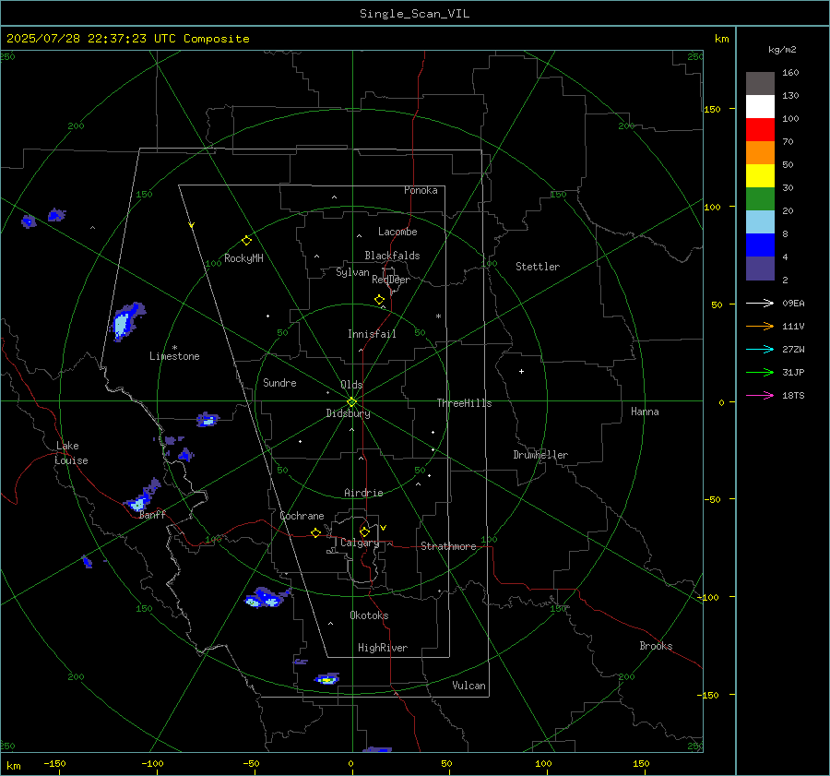Select the yellow diamond marker below the RedDeer label
This screenshot has height=776, width=830.
click(379, 300)
